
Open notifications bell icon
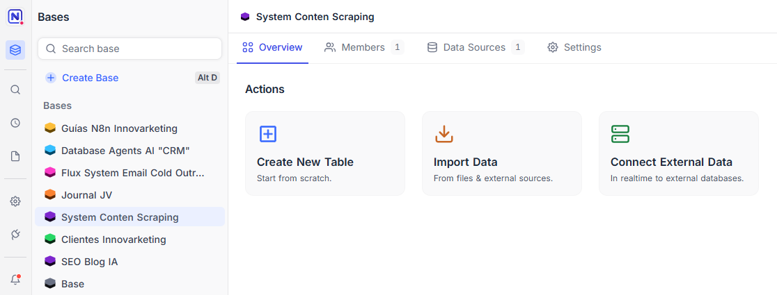[x=15, y=280]
